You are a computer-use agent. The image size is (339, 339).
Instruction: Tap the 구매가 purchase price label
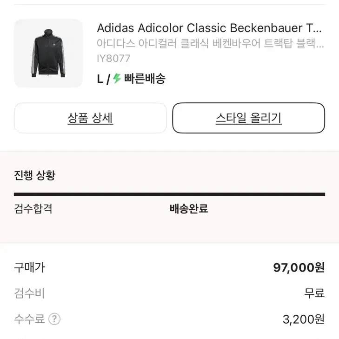(29, 268)
